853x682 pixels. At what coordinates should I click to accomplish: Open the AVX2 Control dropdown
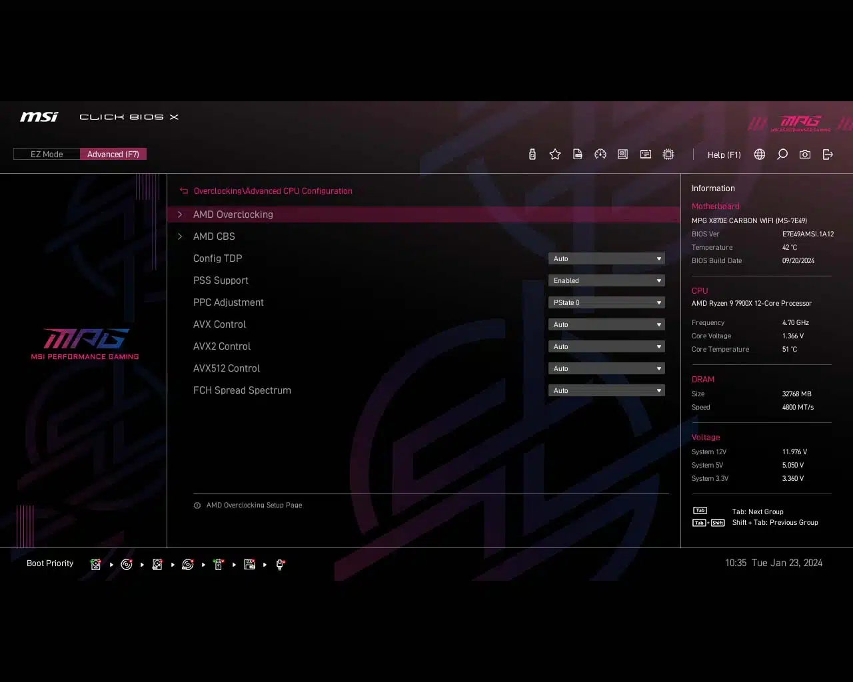point(606,346)
